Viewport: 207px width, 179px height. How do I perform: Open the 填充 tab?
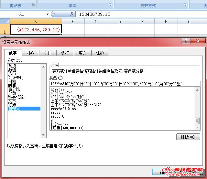[82, 53]
